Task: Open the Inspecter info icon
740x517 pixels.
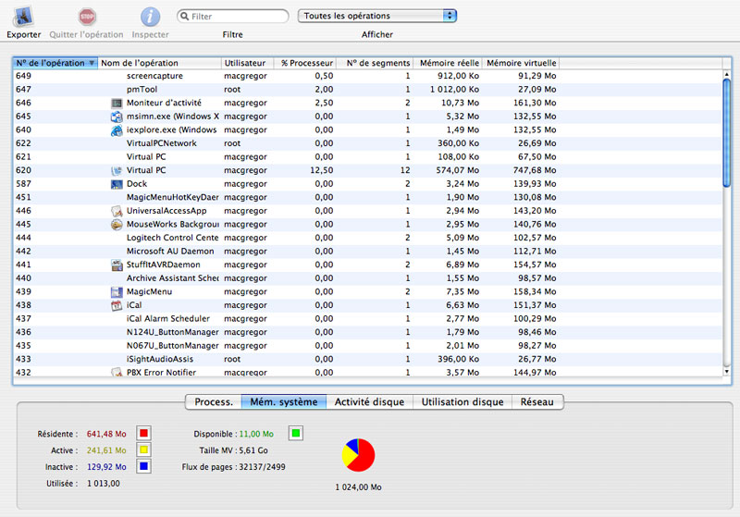Action: pyautogui.click(x=150, y=17)
